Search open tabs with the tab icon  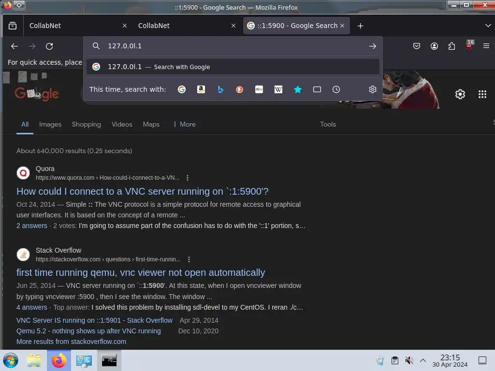[317, 89]
